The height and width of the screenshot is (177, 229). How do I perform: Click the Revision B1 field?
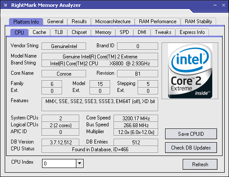138,74
